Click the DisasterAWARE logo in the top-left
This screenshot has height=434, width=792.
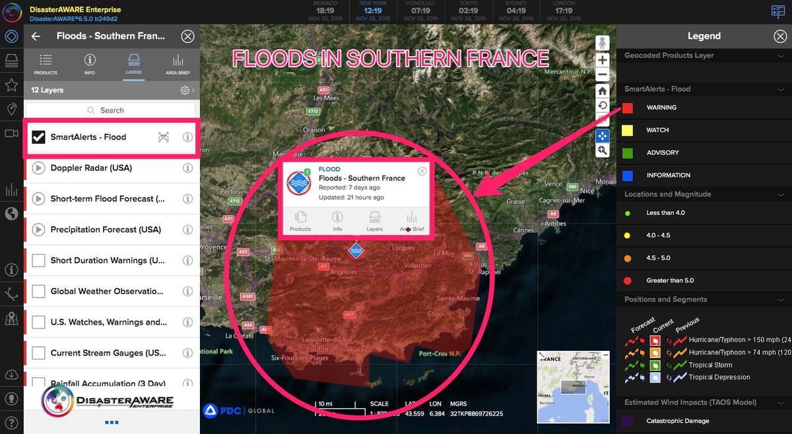[x=13, y=11]
